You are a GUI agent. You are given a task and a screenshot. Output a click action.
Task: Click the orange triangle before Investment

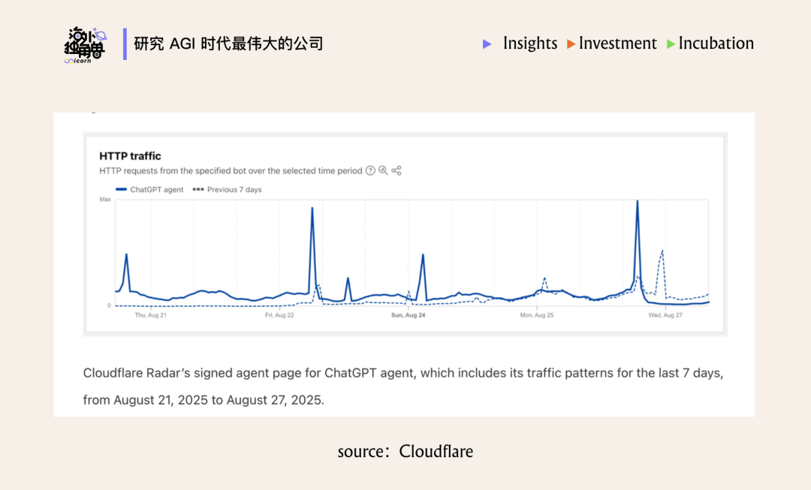(x=571, y=44)
